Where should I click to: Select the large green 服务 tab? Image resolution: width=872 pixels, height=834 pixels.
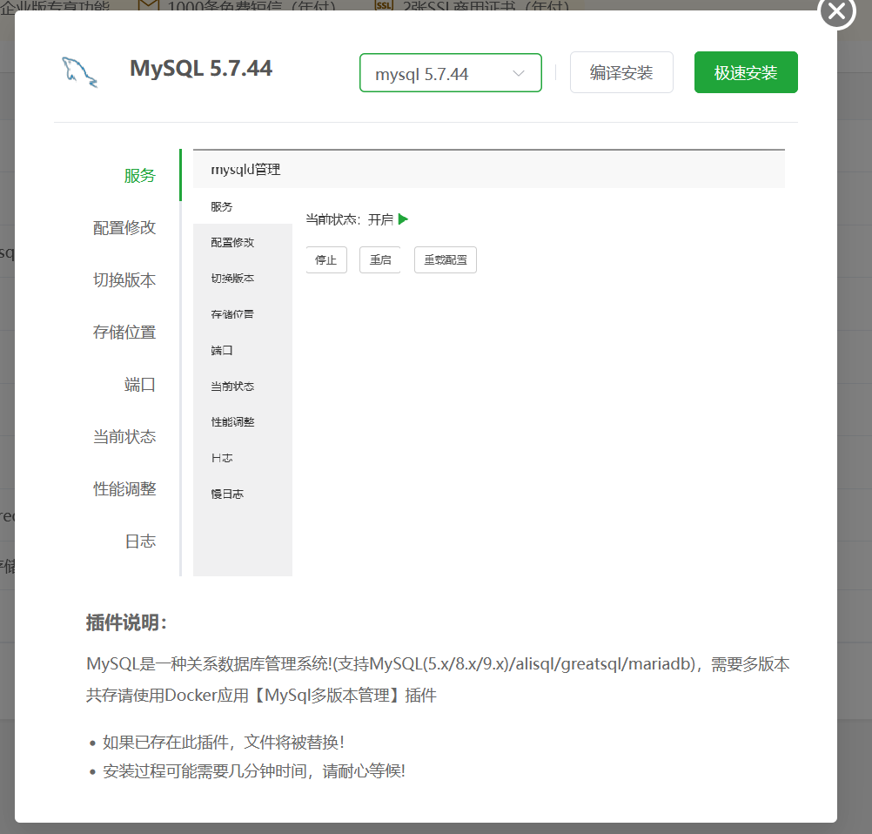coord(139,175)
